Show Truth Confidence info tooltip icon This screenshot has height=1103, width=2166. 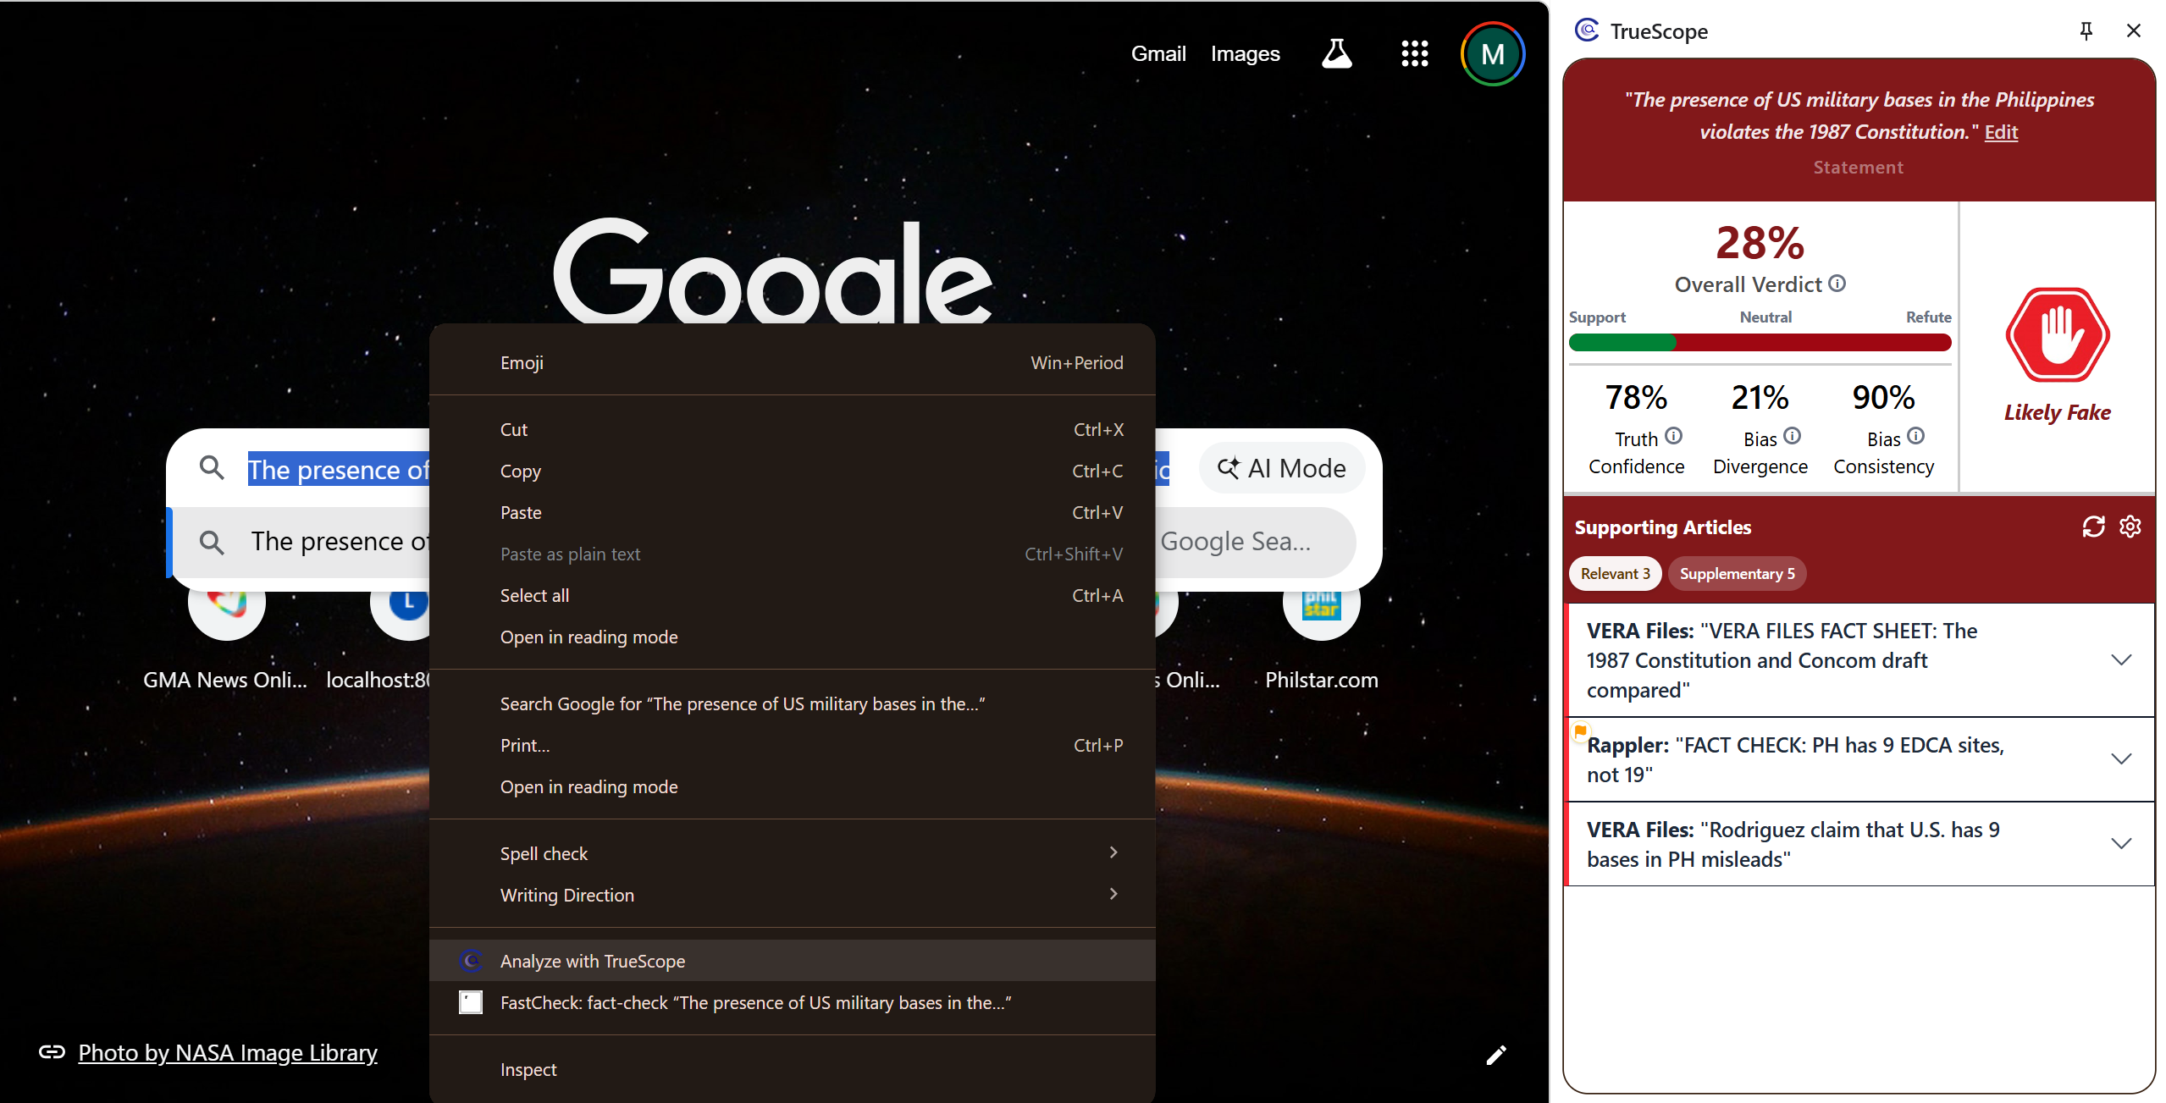pos(1673,436)
